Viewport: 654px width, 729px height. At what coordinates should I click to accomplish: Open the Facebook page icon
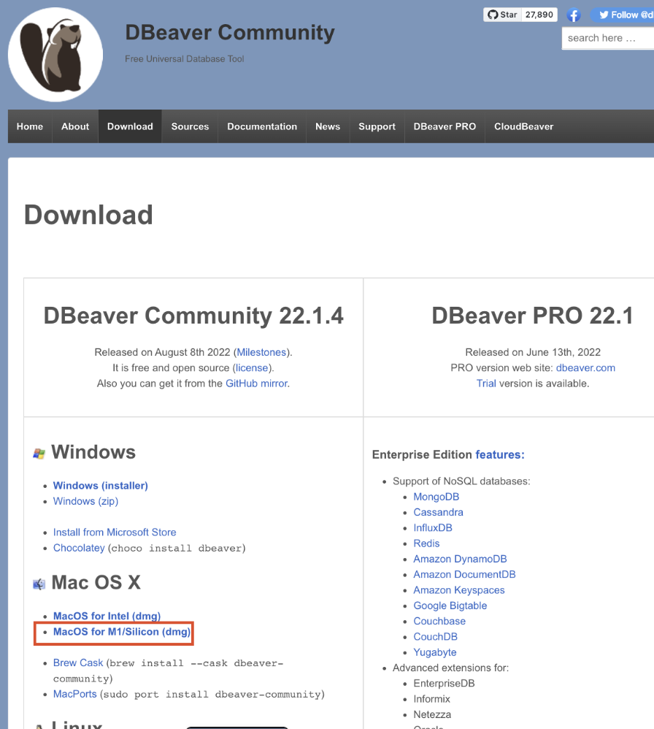point(573,14)
